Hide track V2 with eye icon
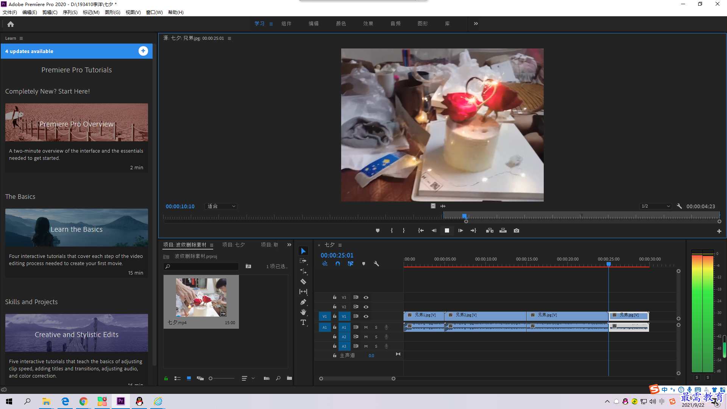This screenshot has width=727, height=409. (x=366, y=307)
